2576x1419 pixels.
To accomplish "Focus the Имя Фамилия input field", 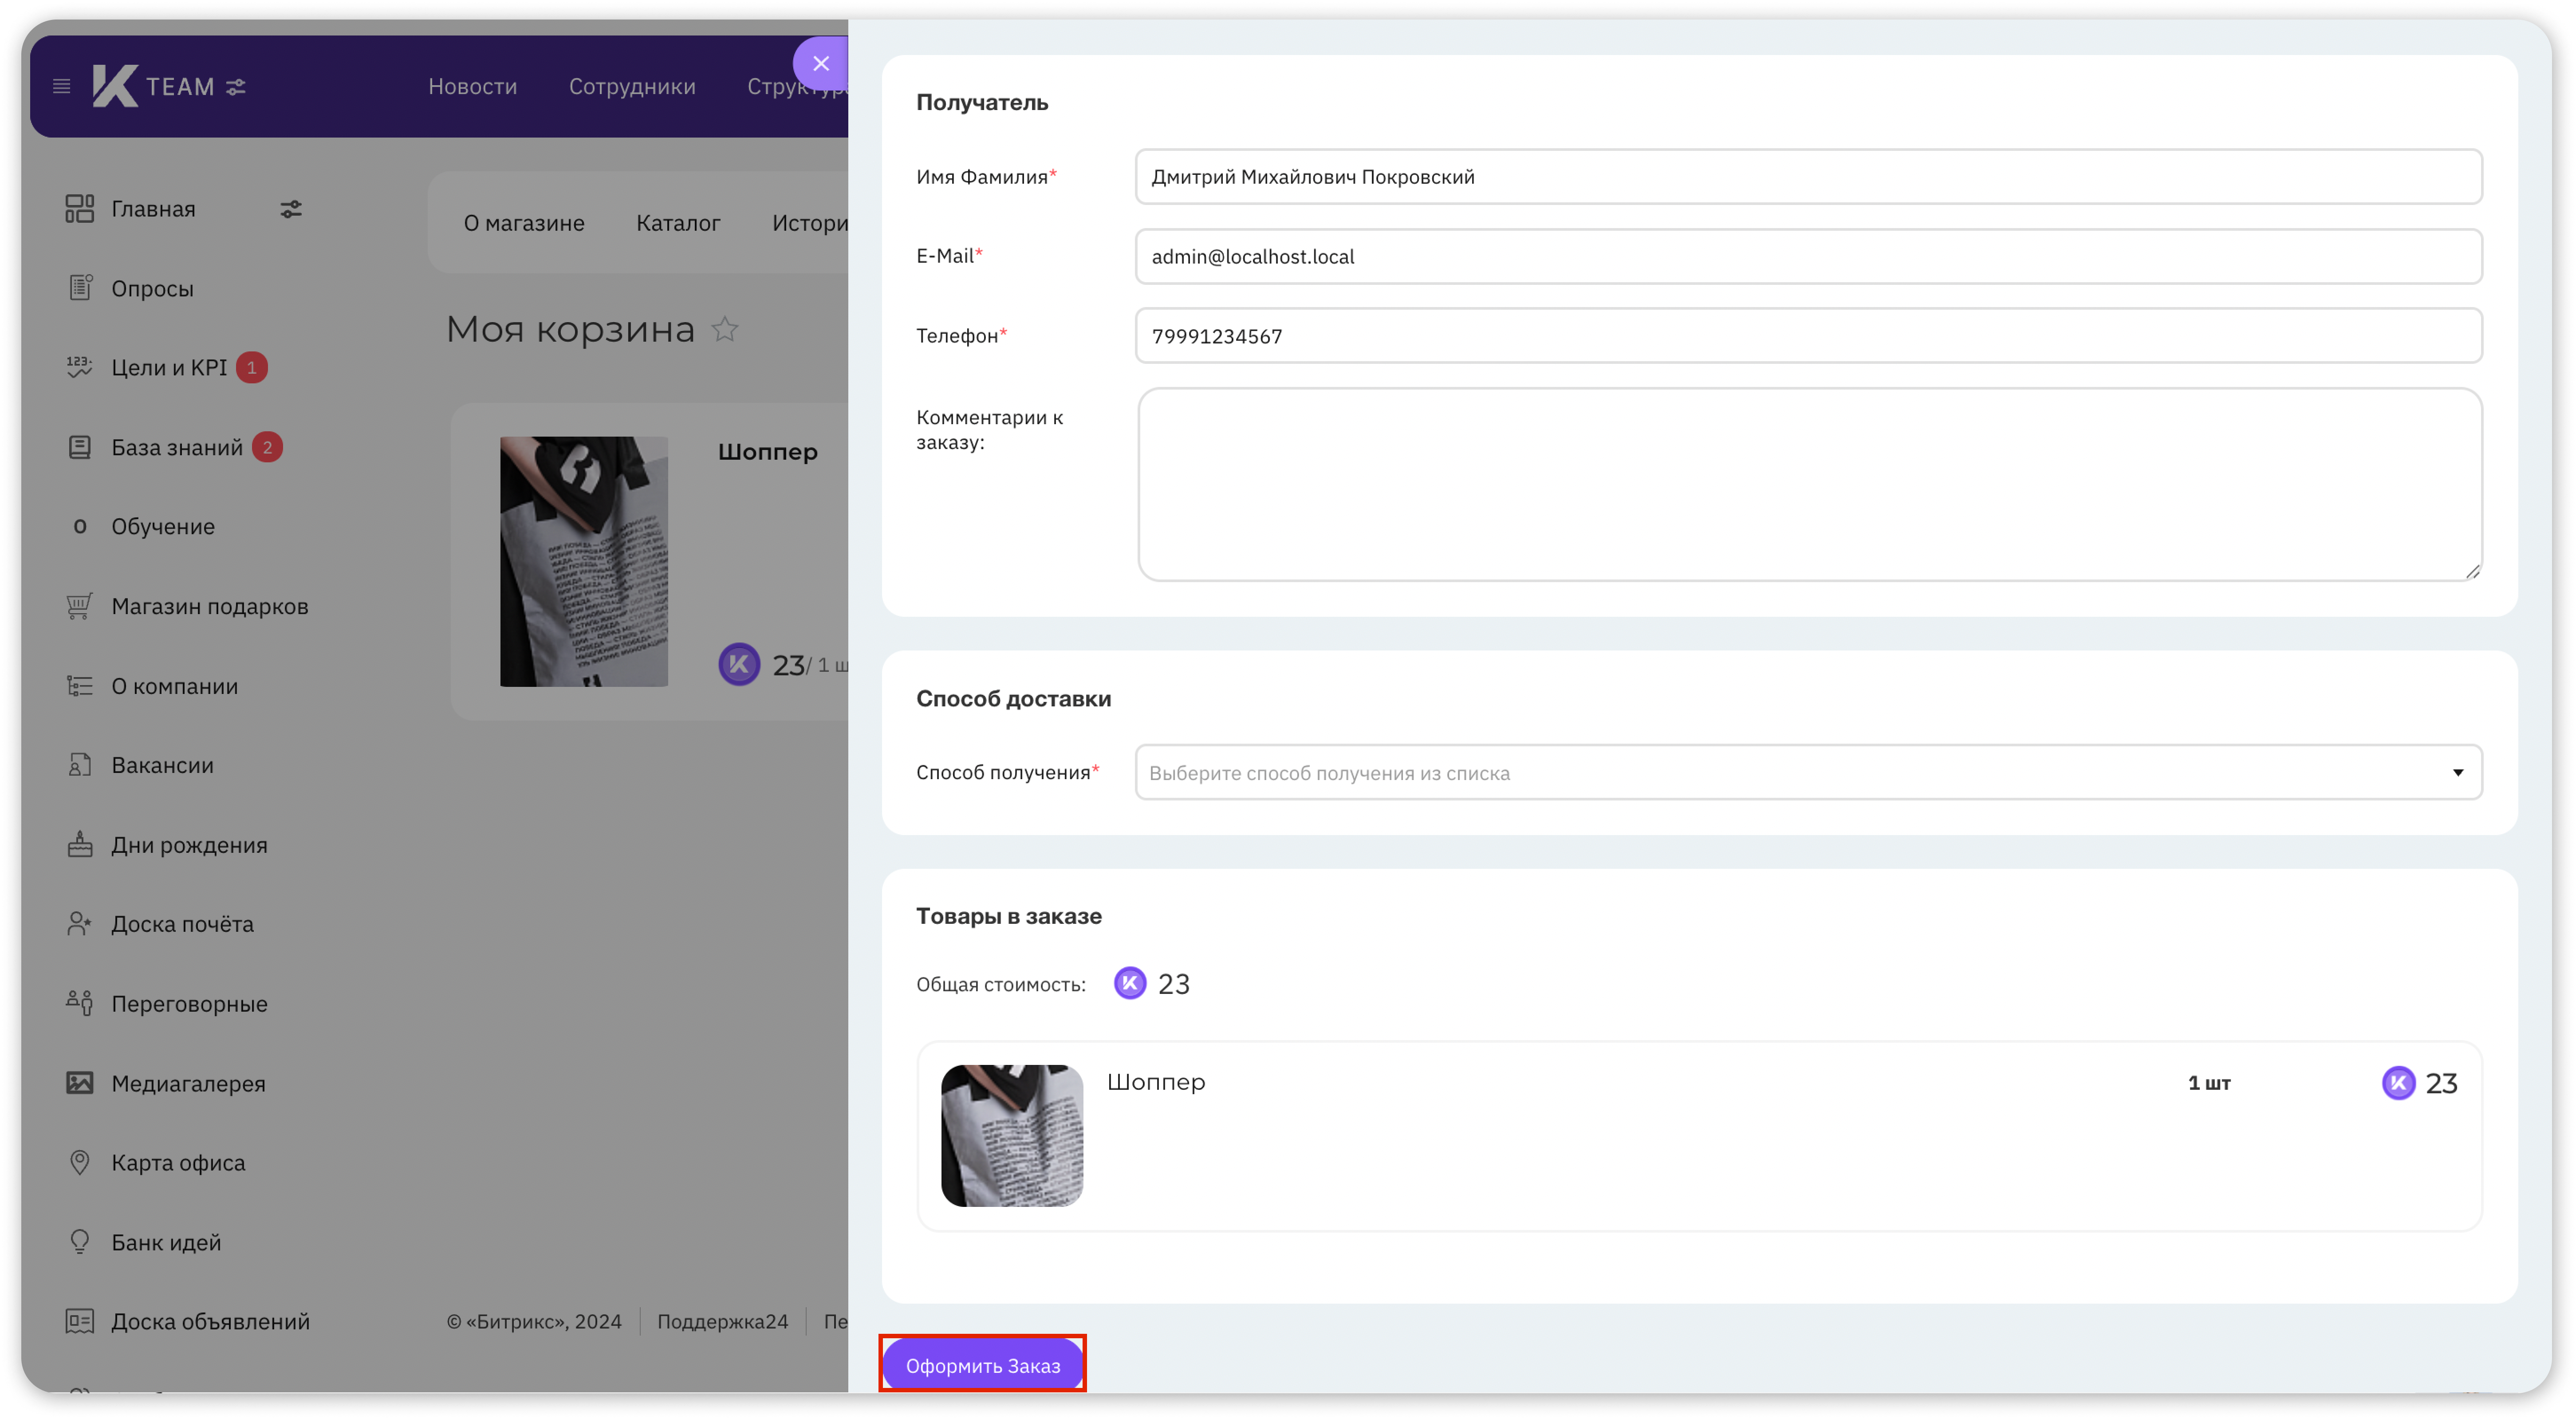I will pos(1808,177).
